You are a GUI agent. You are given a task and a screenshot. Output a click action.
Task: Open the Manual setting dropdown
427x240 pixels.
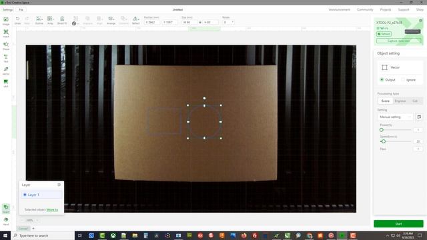point(395,117)
